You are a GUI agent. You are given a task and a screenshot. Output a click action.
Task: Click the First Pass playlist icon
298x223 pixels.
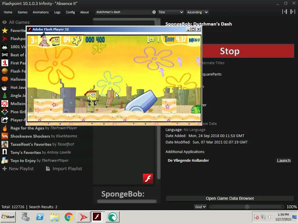tap(5, 63)
